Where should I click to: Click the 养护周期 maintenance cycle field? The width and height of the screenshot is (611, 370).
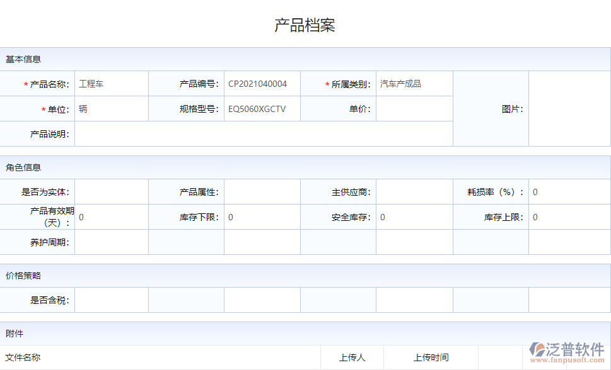(x=112, y=242)
